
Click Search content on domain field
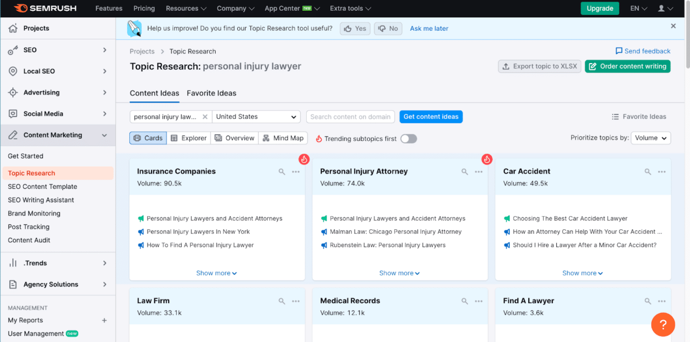(350, 117)
